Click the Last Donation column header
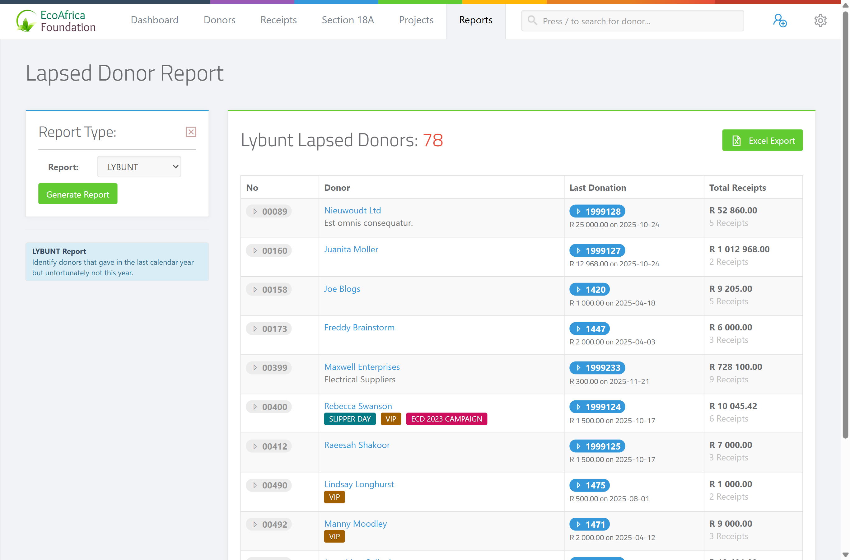850x560 pixels. [x=597, y=188]
